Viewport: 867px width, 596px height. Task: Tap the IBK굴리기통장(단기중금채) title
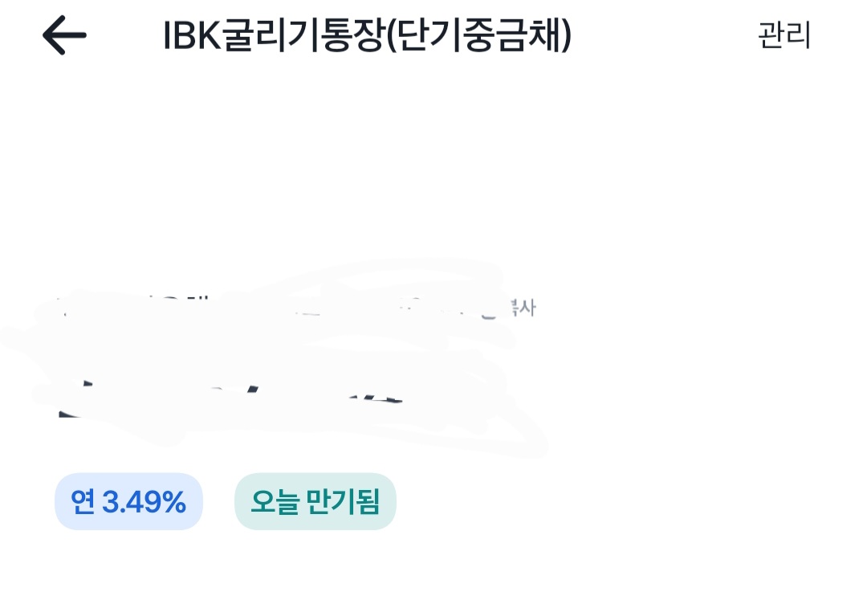tap(367, 36)
